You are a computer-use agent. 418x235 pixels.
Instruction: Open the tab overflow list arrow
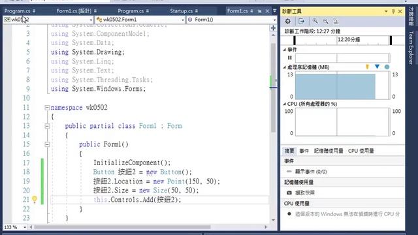[275, 11]
